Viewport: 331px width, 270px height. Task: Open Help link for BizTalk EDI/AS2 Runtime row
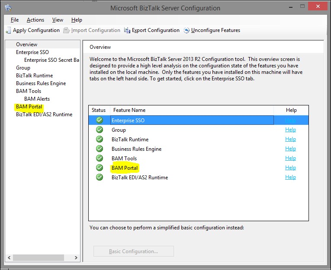(x=290, y=177)
